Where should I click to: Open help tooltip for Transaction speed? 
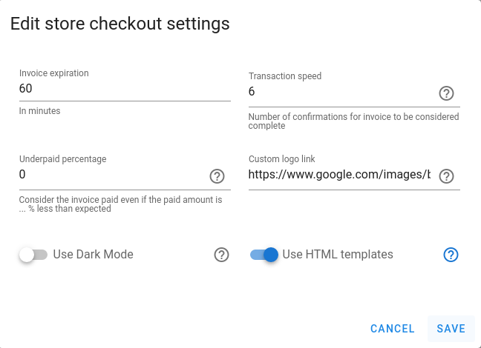[446, 93]
